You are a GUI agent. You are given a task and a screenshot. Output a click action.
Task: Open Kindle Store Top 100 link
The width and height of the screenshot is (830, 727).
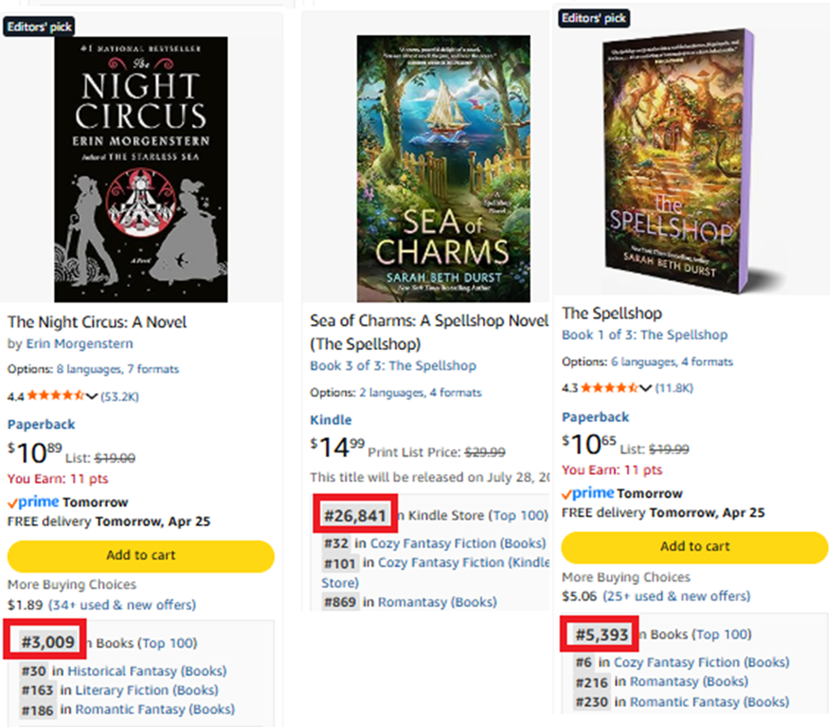[518, 515]
